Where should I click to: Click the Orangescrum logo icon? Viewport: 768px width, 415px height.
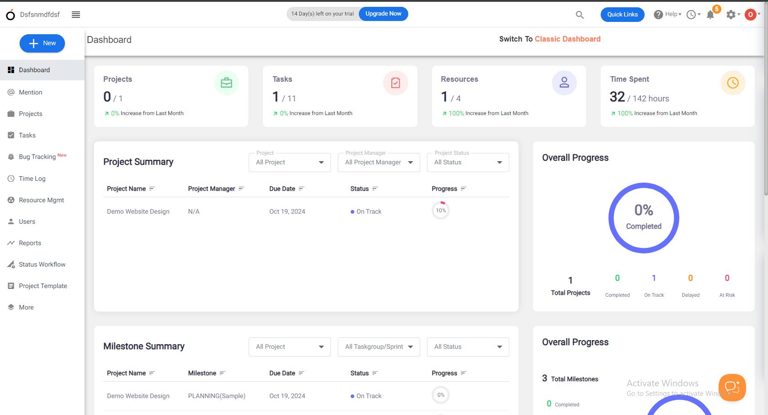(10, 15)
